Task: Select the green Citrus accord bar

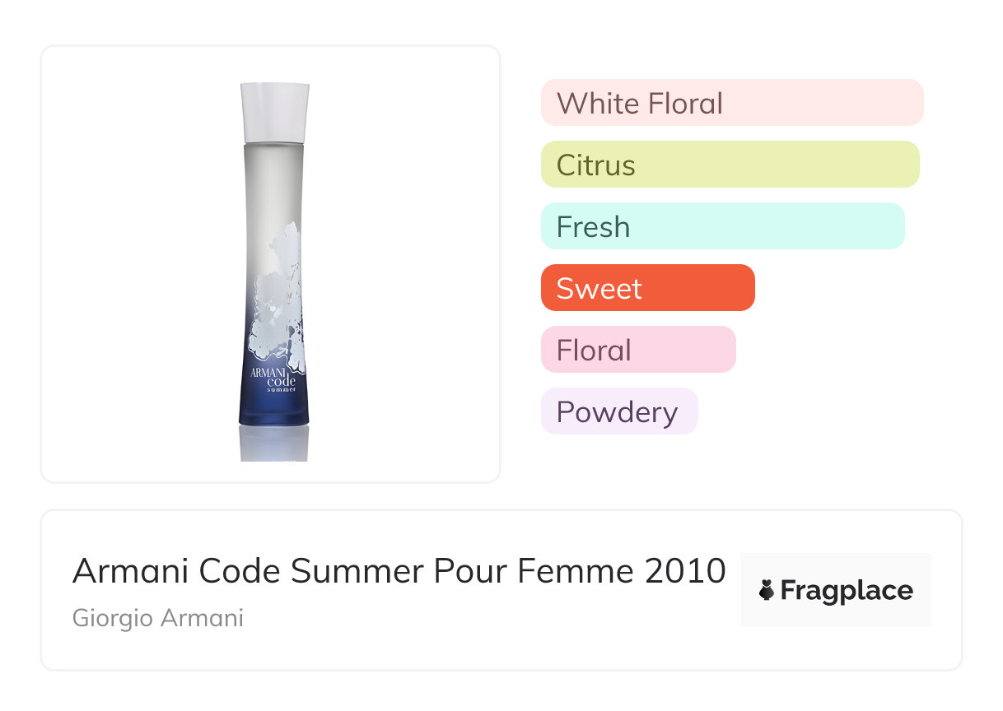Action: [730, 165]
